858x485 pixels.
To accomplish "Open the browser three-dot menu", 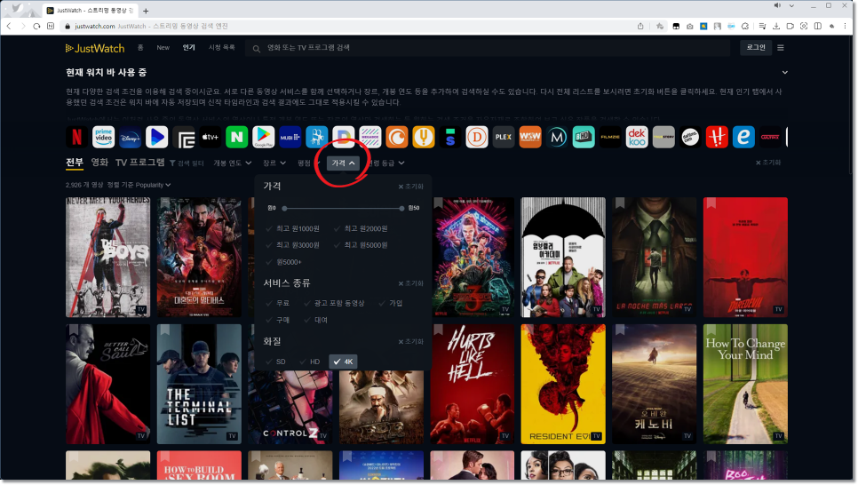I will 846,26.
